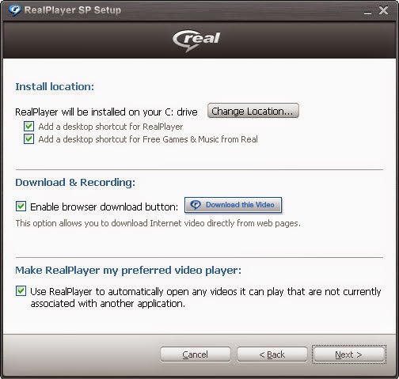This screenshot has width=399, height=379.
Task: Uncheck shortcut for Free Games & Music
Action: pyautogui.click(x=28, y=139)
